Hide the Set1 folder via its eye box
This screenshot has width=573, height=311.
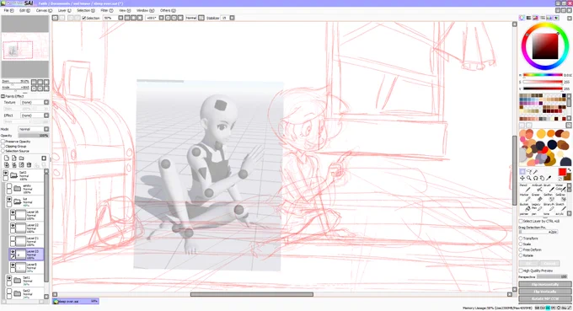9,278
